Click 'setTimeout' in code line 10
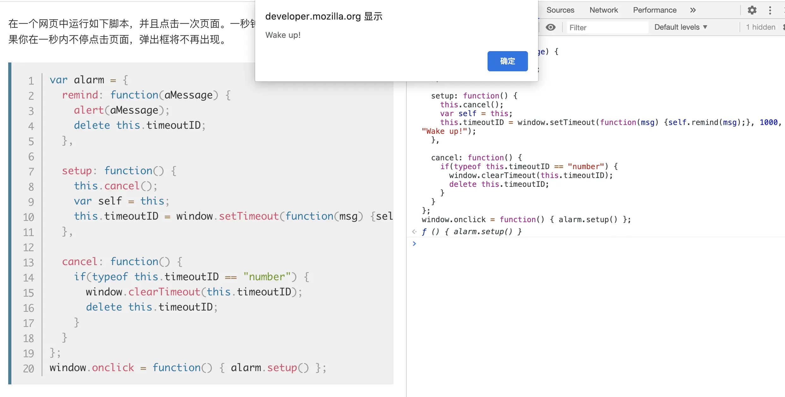 click(x=249, y=216)
